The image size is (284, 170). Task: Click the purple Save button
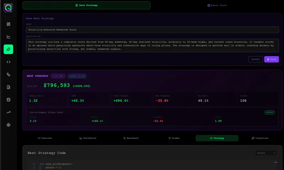pyautogui.click(x=272, y=59)
